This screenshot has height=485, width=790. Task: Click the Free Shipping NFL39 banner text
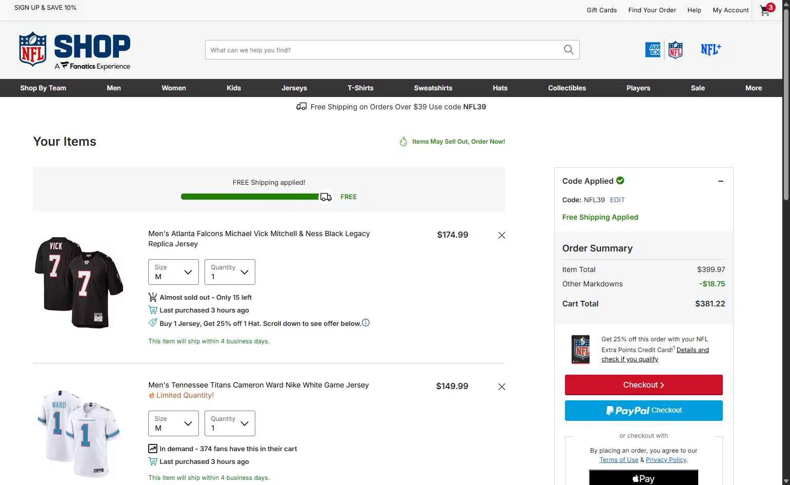point(398,107)
